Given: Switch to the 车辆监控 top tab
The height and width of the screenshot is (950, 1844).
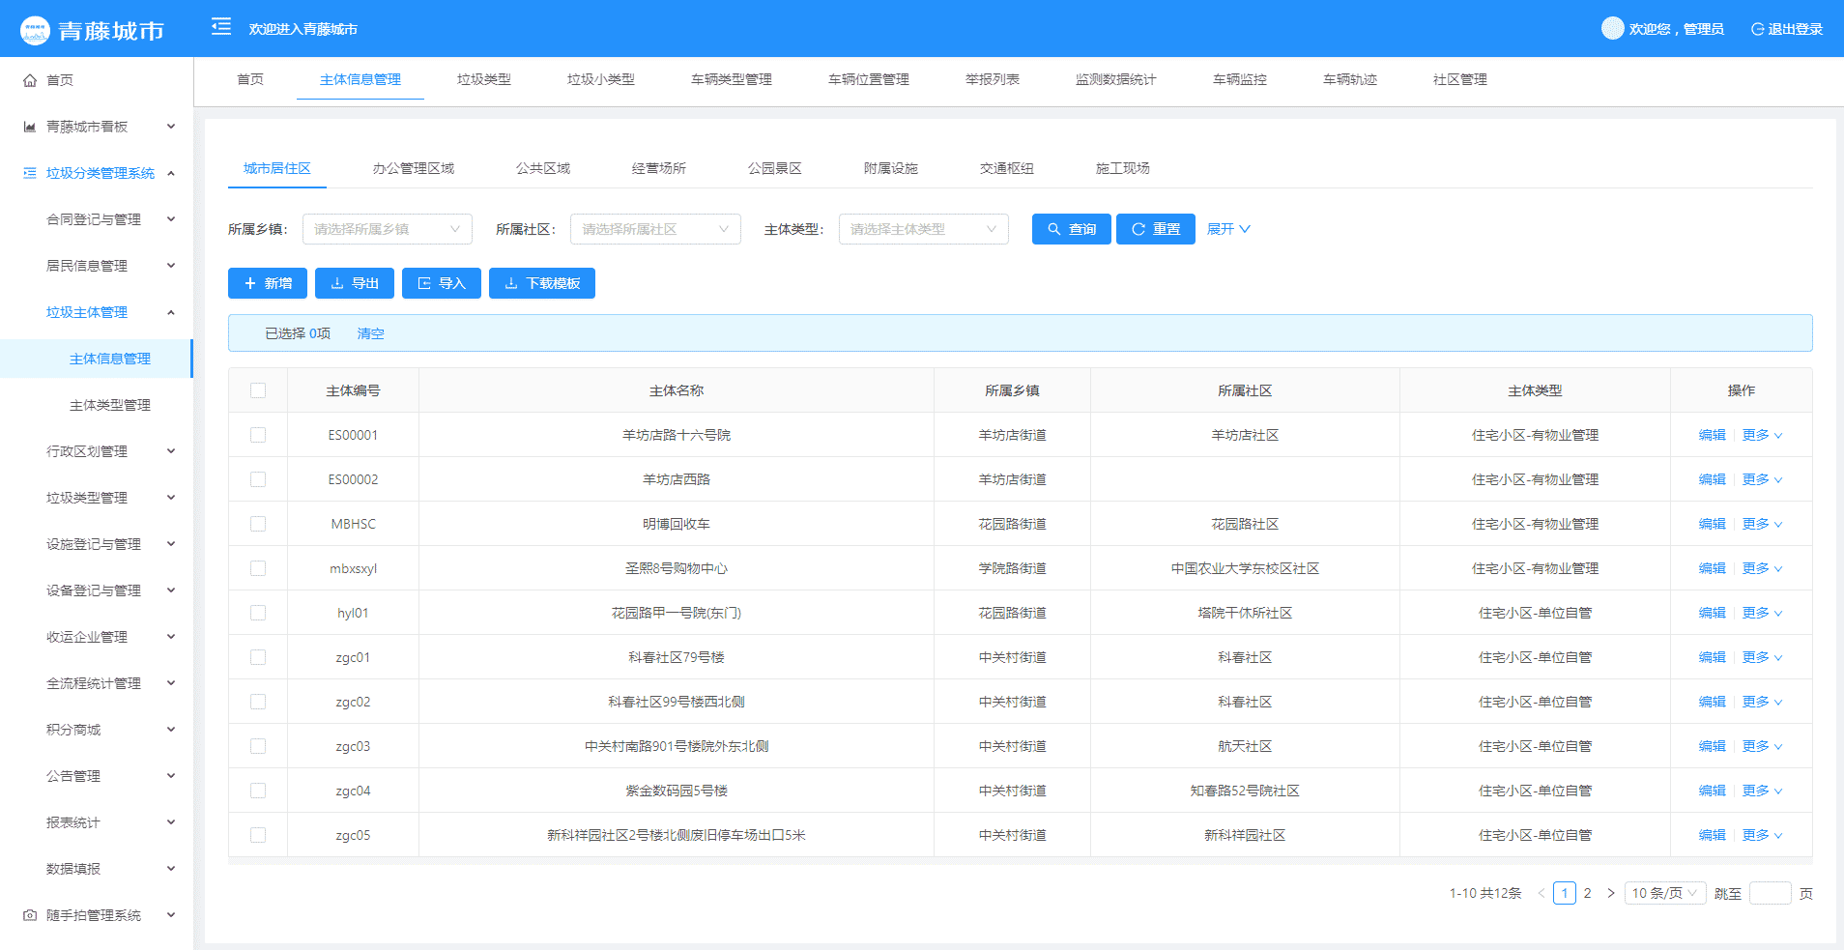Looking at the screenshot, I should pyautogui.click(x=1240, y=79).
